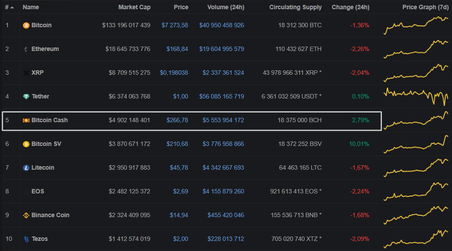Image resolution: width=452 pixels, height=251 pixels.
Task: Click Bitcoin SV change 10,01%
Action: pos(359,144)
